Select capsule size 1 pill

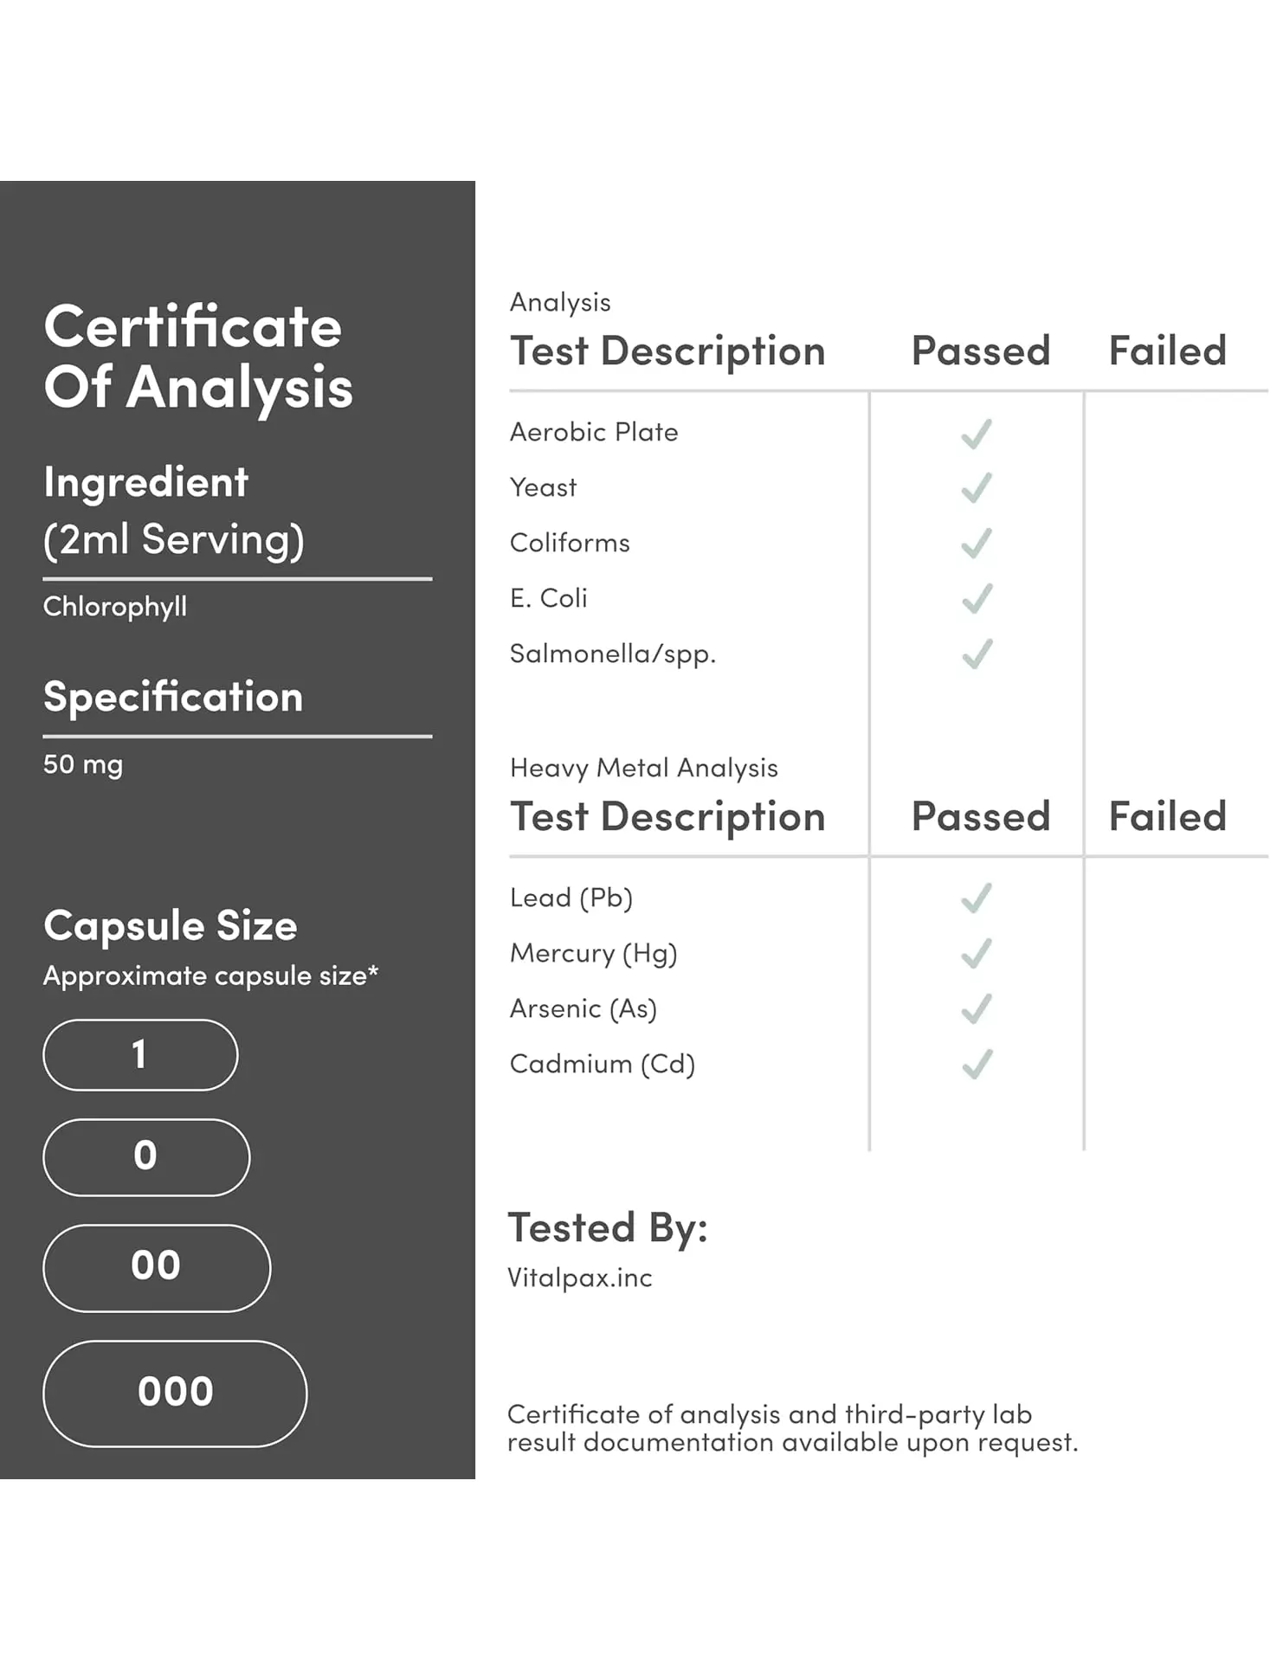(x=140, y=1054)
